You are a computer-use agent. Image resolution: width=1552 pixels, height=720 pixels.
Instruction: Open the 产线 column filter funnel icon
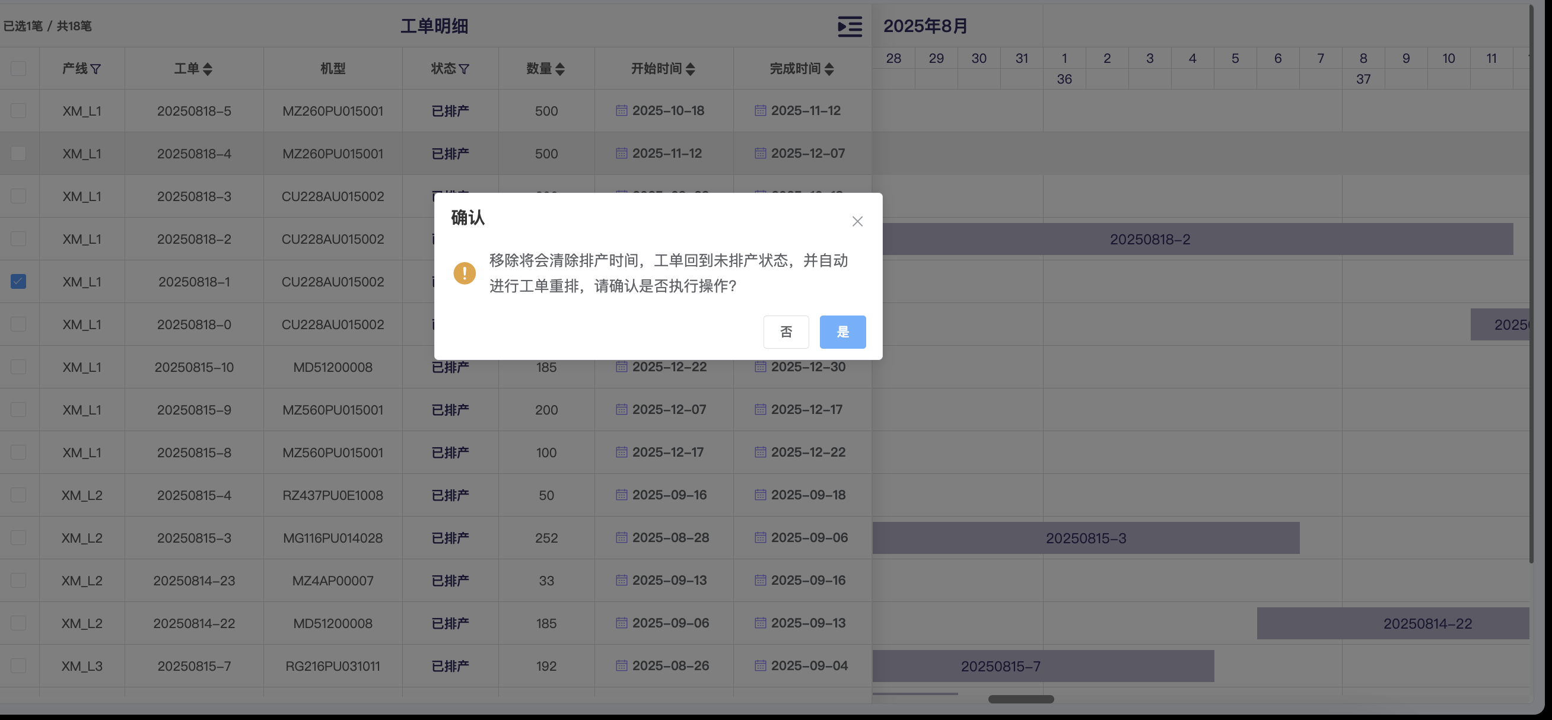[x=96, y=69]
